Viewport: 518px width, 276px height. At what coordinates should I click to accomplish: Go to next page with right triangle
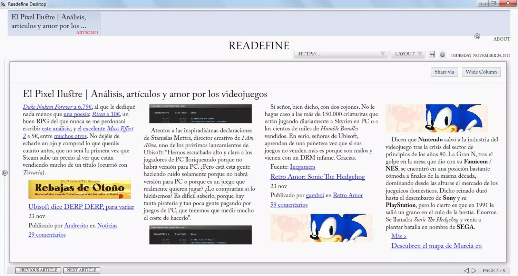pos(474,271)
